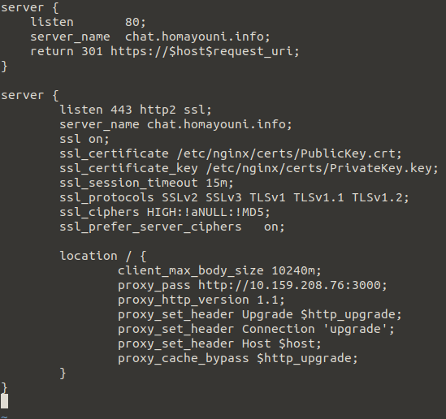The image size is (446, 419).
Task: Click the proxy_http_version 1.1 line
Action: pyautogui.click(x=201, y=300)
